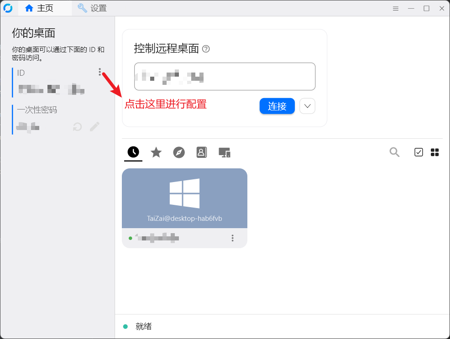This screenshot has height=339, width=450.
Task: Switch to the 设置 settings tab
Action: pyautogui.click(x=92, y=8)
